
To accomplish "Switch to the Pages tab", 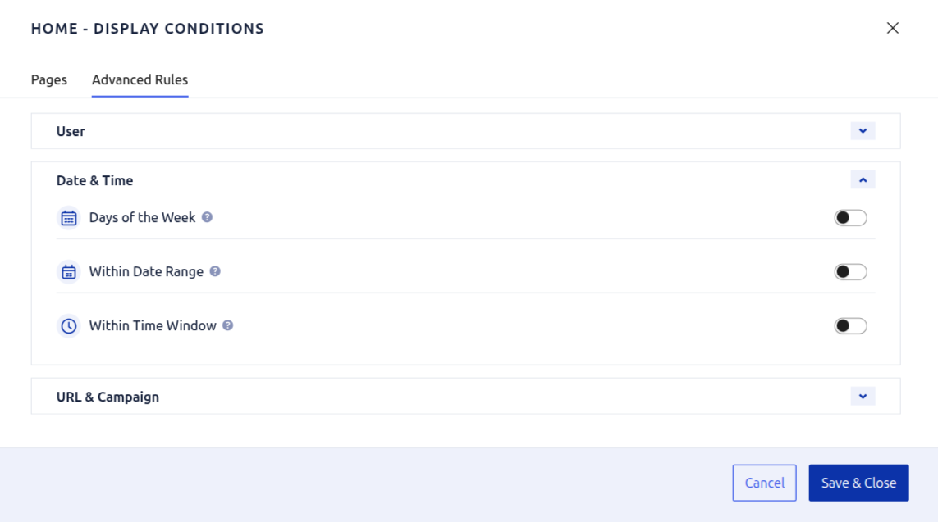I will (x=49, y=79).
